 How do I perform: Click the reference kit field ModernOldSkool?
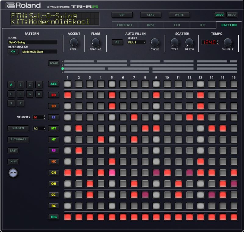[x=39, y=52]
